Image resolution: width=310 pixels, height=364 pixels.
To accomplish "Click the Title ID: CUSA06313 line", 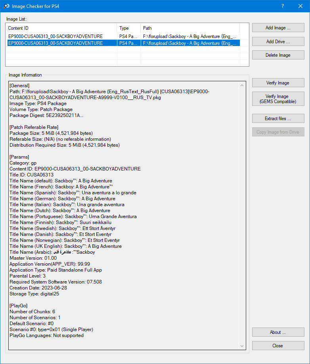I will pyautogui.click(x=32, y=175).
